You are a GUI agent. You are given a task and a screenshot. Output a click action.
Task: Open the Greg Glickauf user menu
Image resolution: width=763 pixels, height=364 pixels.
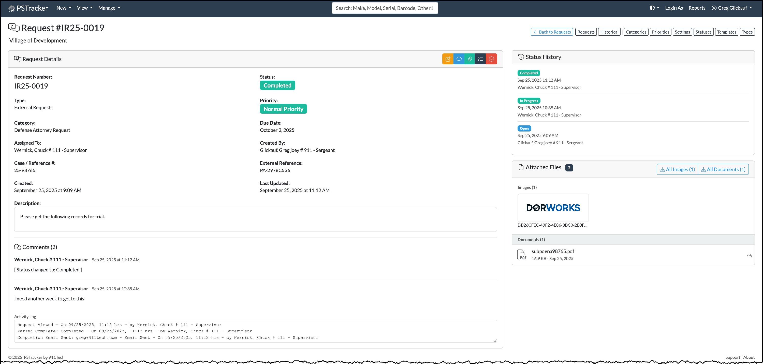(732, 8)
